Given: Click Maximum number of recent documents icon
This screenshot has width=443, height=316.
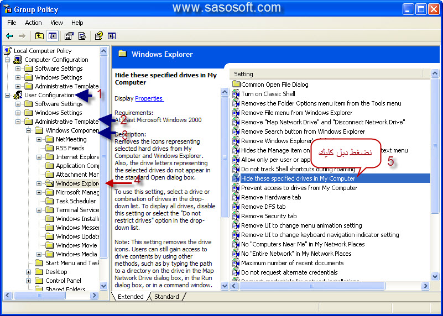Looking at the screenshot, I should pyautogui.click(x=236, y=262).
